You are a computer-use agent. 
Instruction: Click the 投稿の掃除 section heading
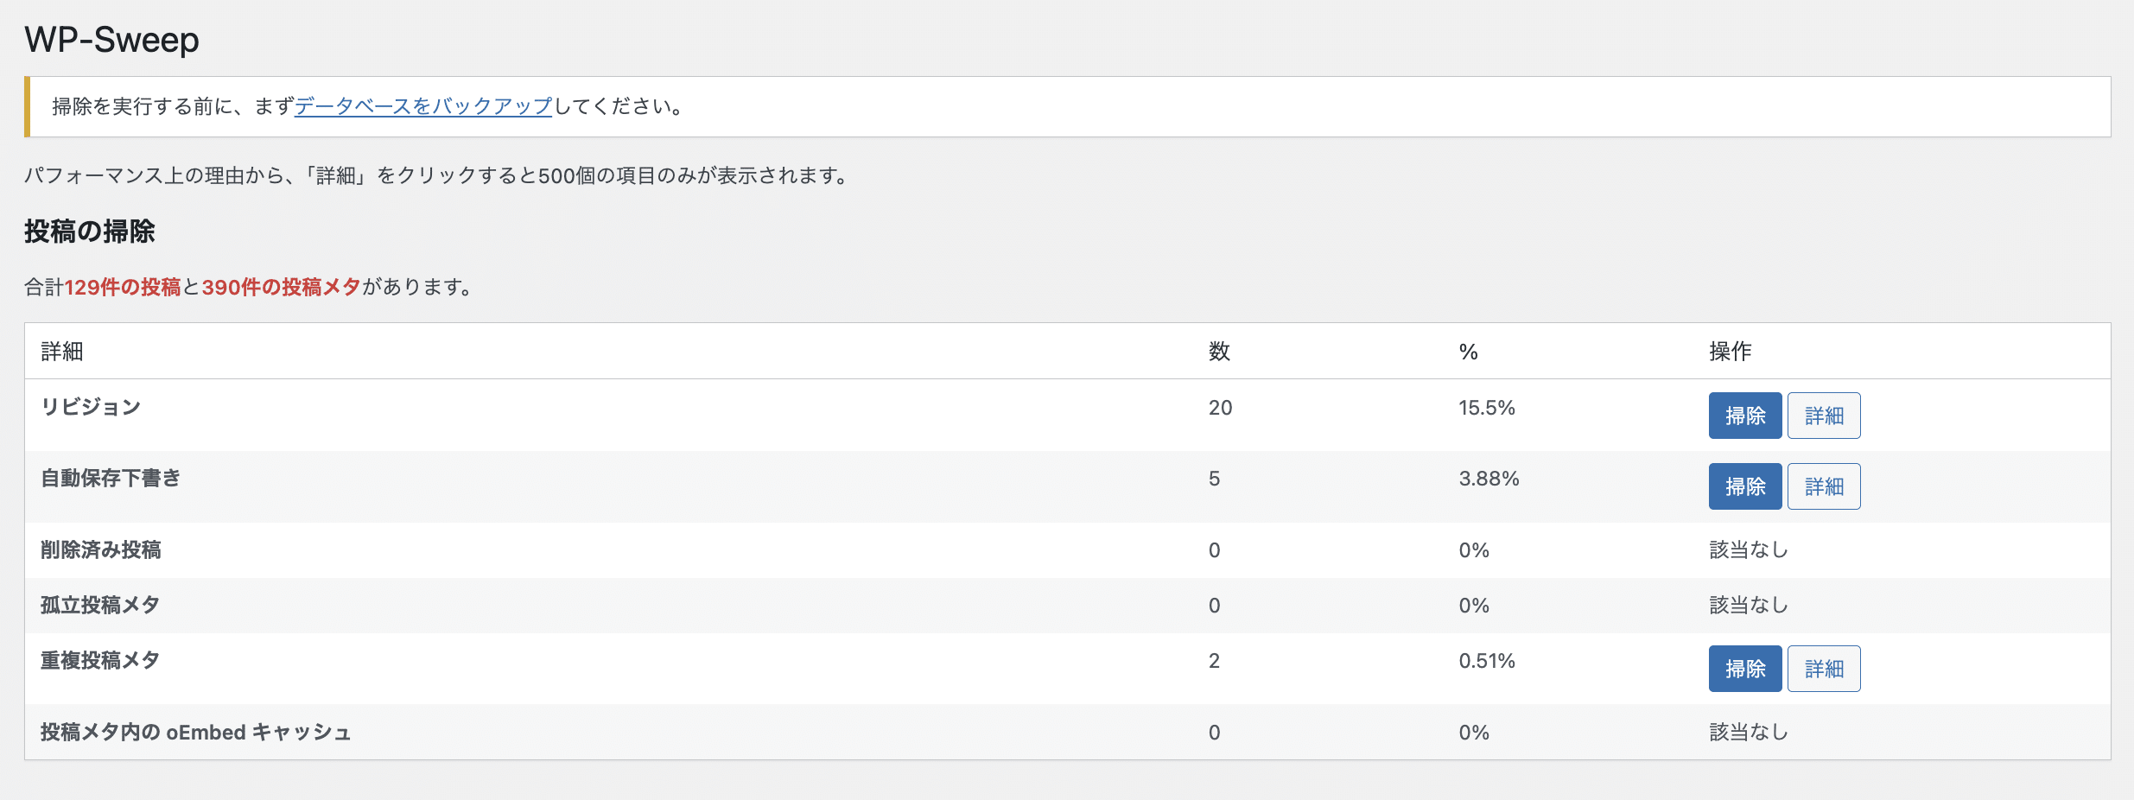coord(89,232)
